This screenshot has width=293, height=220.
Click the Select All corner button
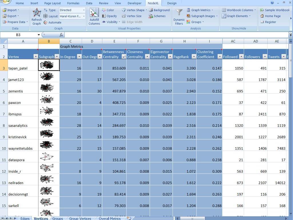pyautogui.click(x=4, y=41)
